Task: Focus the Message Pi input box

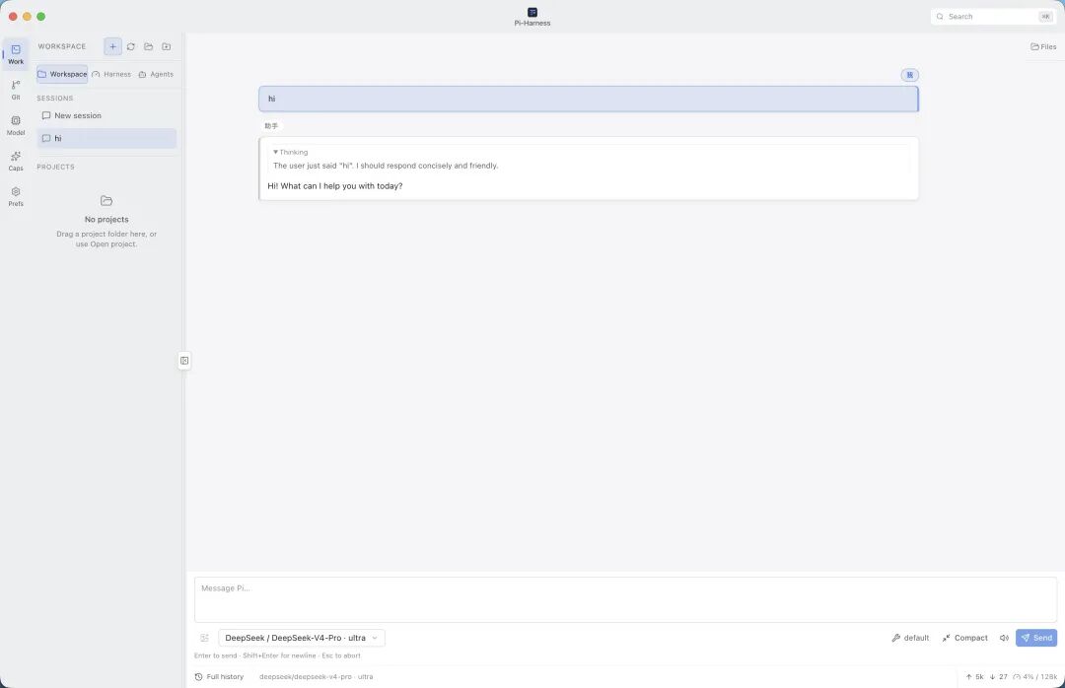Action: coord(625,599)
